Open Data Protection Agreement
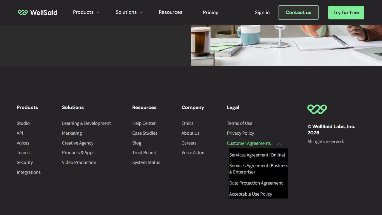 click(x=256, y=183)
